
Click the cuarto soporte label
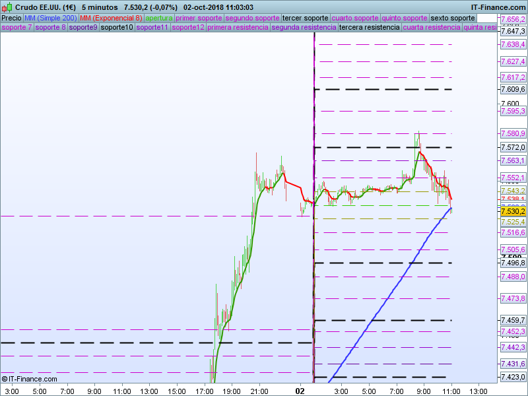[355, 18]
